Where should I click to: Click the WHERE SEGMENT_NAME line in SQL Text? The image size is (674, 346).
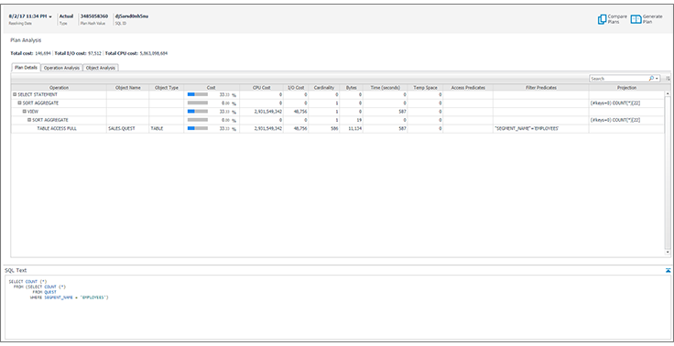tap(70, 297)
